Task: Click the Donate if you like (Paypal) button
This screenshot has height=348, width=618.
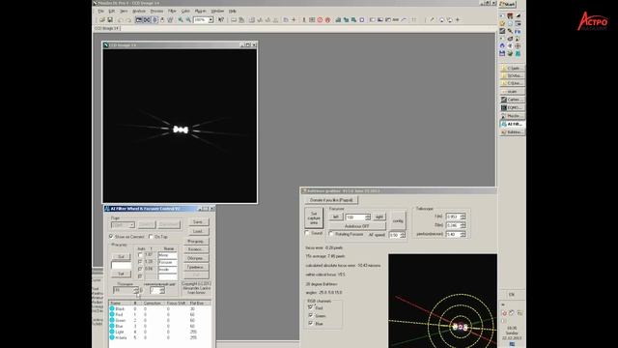Action: (x=331, y=200)
